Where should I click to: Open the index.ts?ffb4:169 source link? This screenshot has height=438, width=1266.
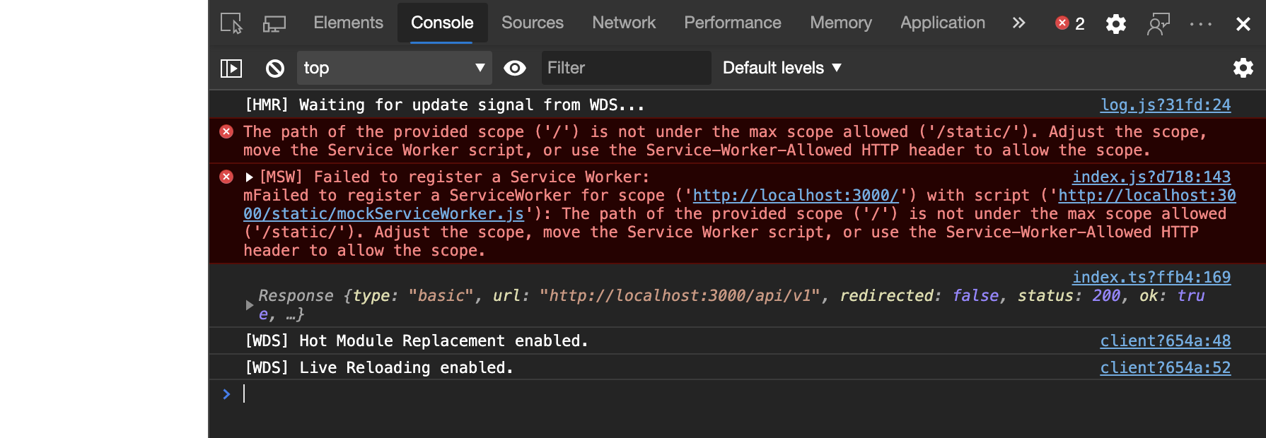(x=1151, y=277)
